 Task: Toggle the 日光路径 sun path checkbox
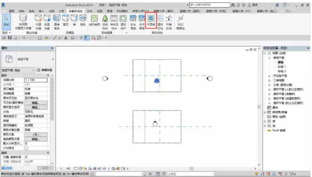[x=26, y=148]
